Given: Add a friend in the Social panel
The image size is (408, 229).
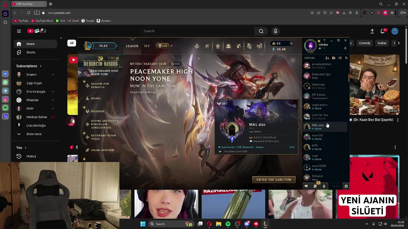Looking at the screenshot, I should point(327,58).
